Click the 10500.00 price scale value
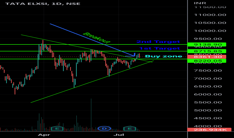The image size is (234, 138). [x=210, y=23]
